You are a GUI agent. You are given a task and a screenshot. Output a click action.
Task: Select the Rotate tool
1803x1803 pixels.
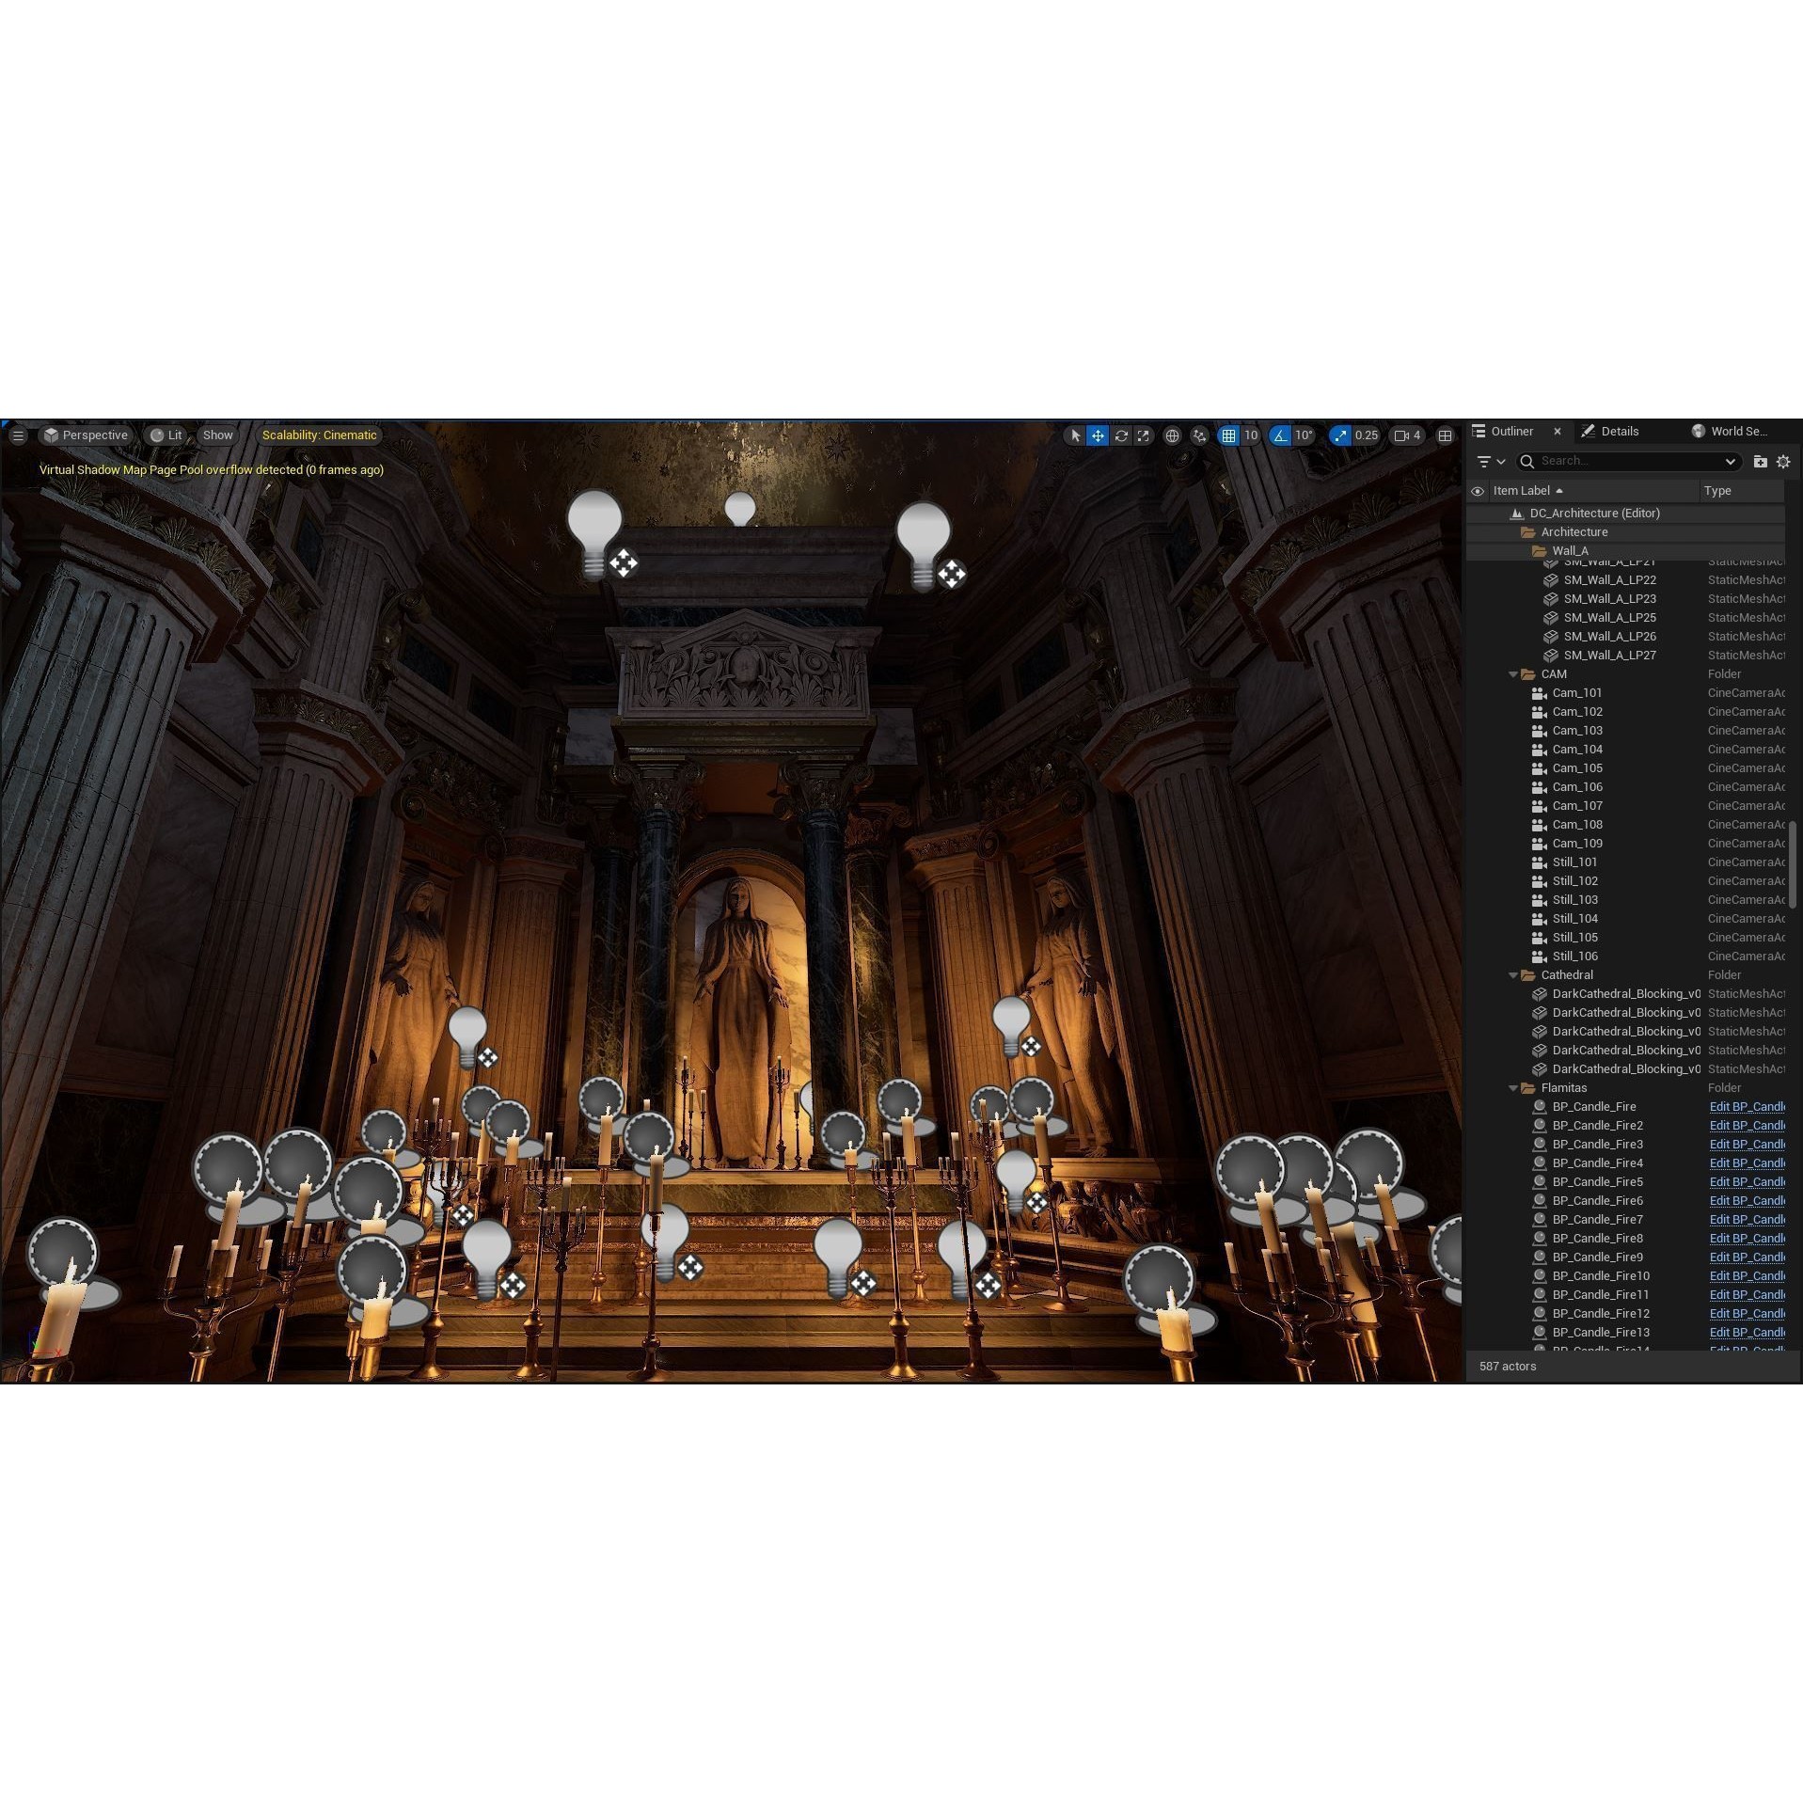pos(1121,435)
